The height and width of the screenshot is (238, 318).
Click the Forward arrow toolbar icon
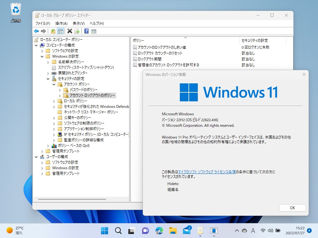pyautogui.click(x=43, y=31)
